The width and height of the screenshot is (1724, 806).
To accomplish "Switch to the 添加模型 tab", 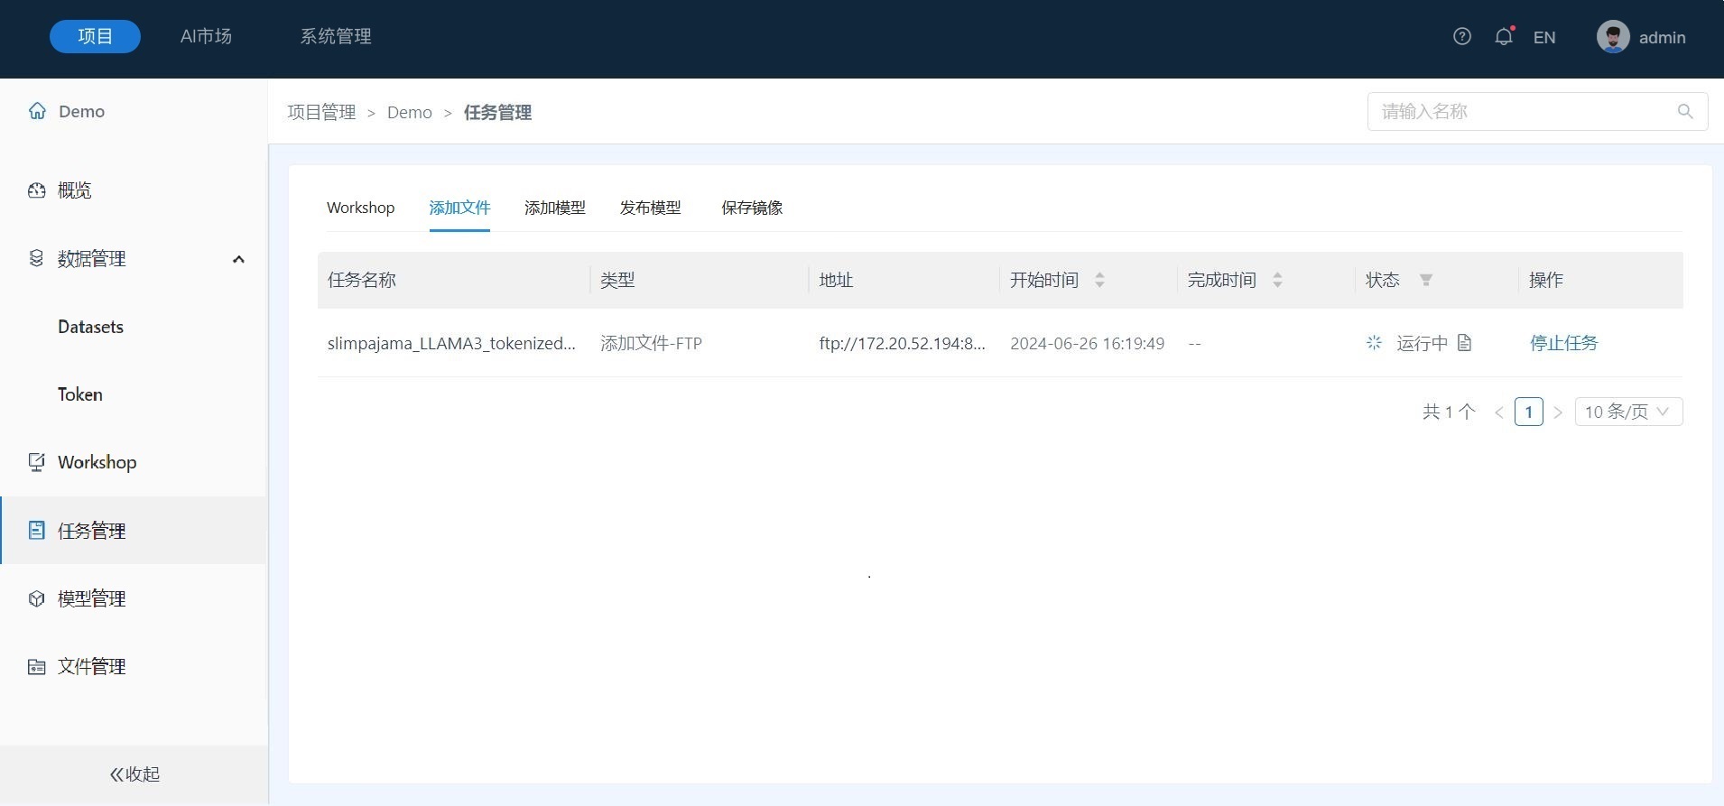I will tap(554, 208).
